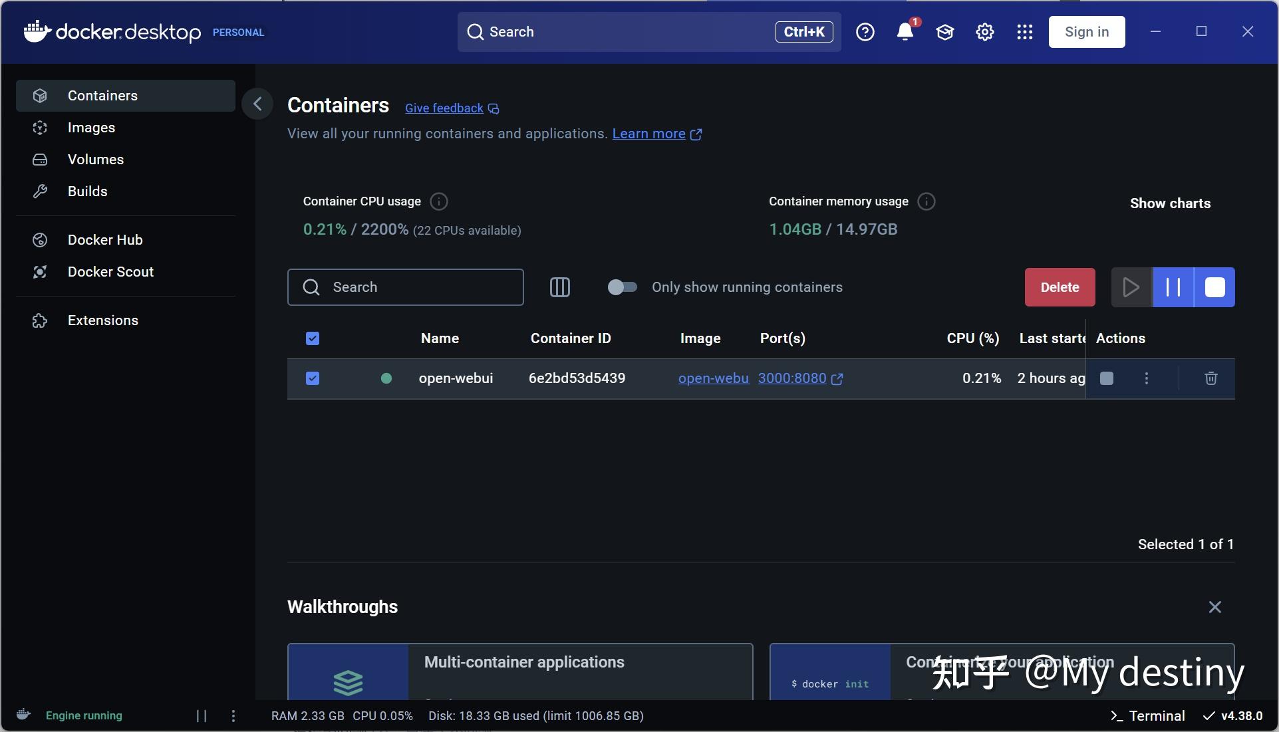Start containers using the play icon

pyautogui.click(x=1131, y=287)
